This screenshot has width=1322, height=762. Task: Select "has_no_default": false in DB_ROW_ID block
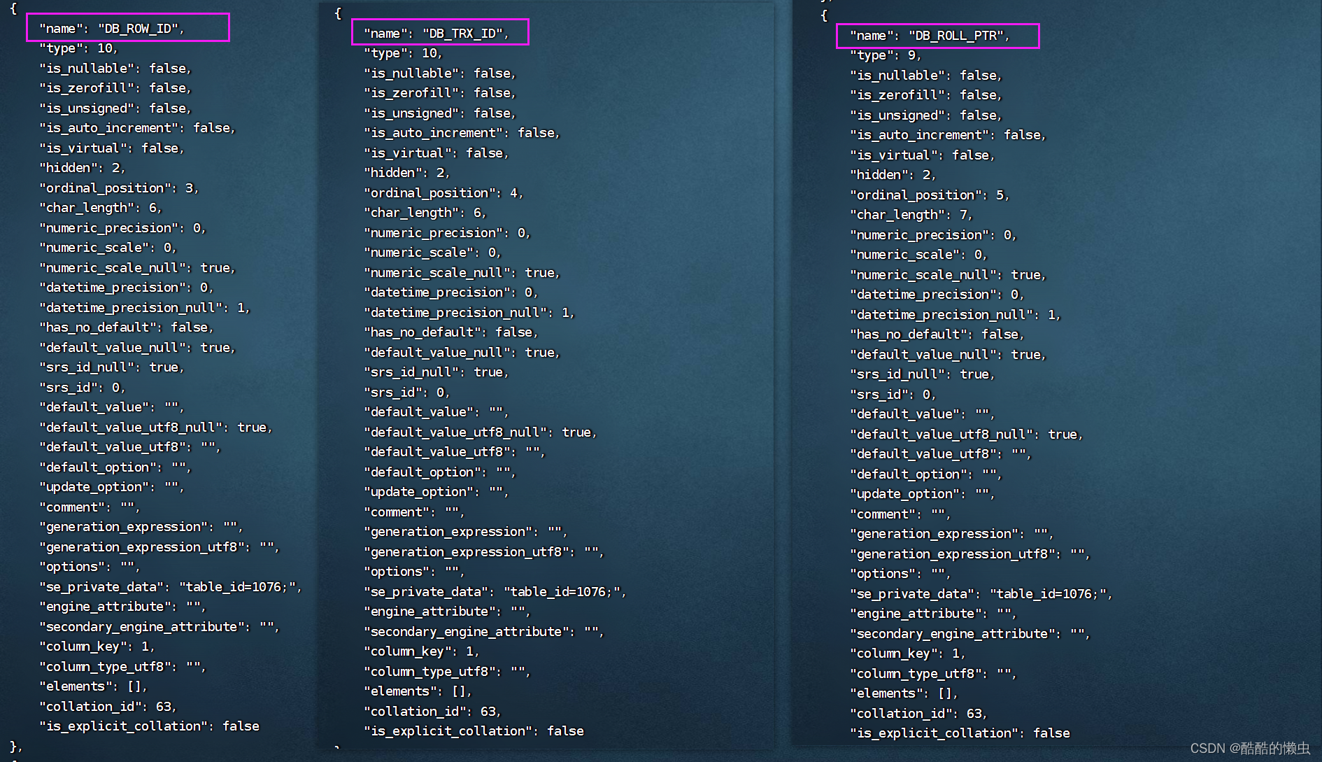[127, 327]
